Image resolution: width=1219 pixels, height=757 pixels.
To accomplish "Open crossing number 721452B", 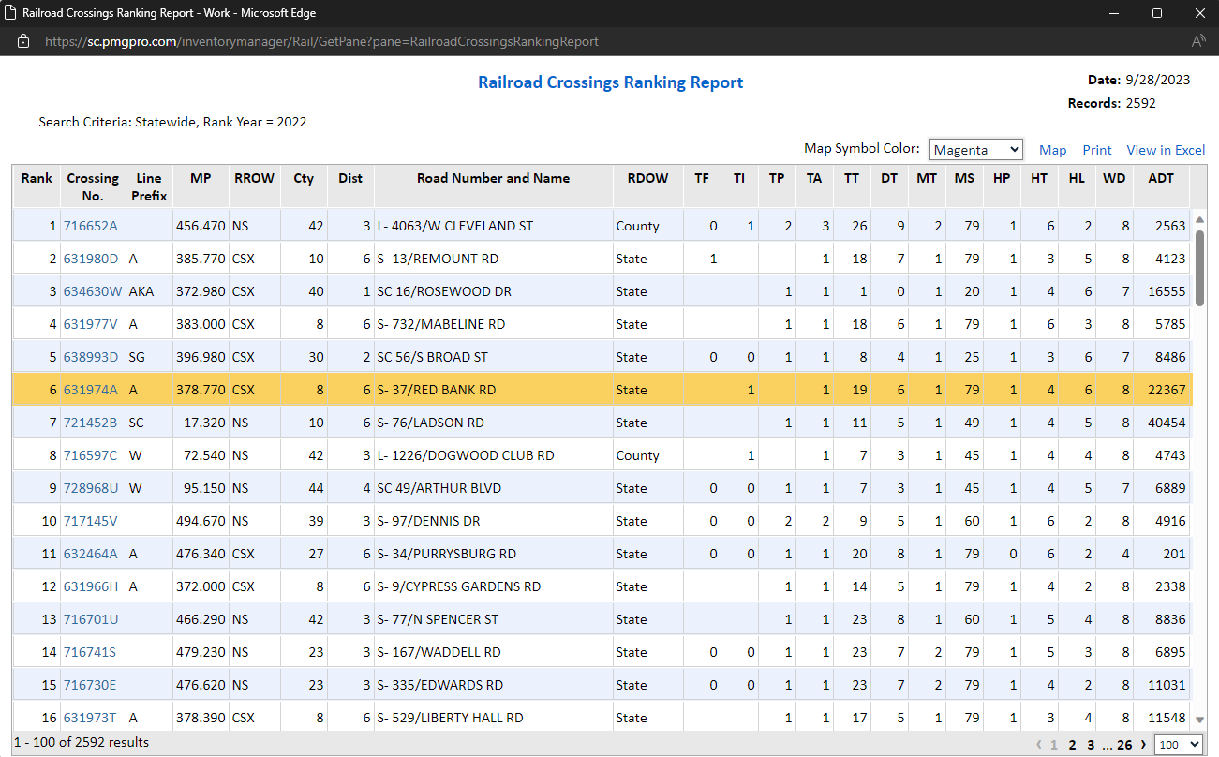I will click(x=91, y=423).
